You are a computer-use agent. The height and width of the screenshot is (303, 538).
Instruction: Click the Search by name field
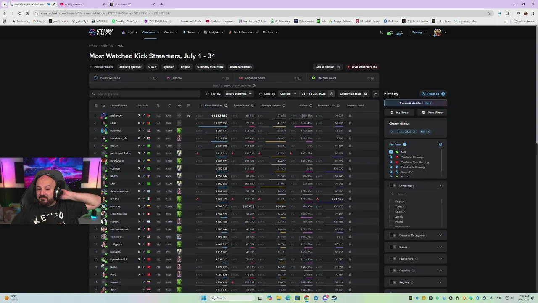tap(145, 94)
